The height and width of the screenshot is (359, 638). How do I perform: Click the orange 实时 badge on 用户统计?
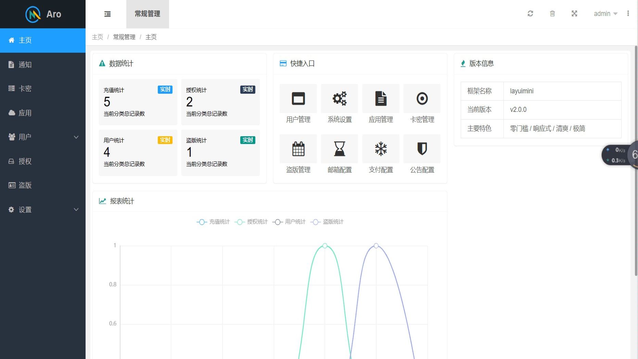(165, 140)
